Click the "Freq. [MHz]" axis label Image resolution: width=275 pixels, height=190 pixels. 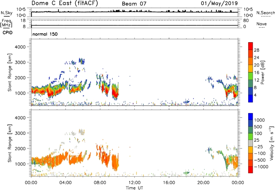coord(6,23)
